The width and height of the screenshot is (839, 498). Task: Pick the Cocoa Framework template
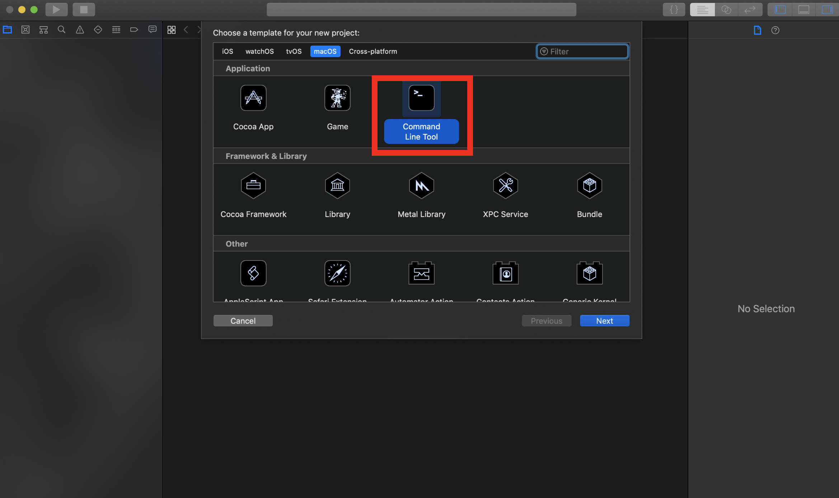(x=253, y=196)
